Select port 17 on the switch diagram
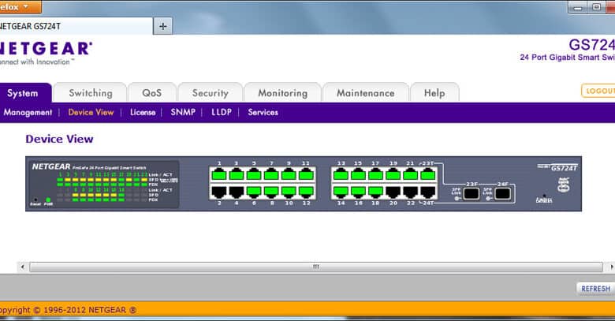This screenshot has height=321, width=615. coord(375,174)
